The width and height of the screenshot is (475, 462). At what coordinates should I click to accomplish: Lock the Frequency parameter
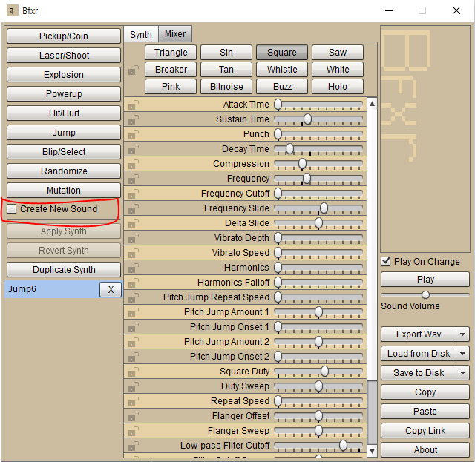[134, 179]
